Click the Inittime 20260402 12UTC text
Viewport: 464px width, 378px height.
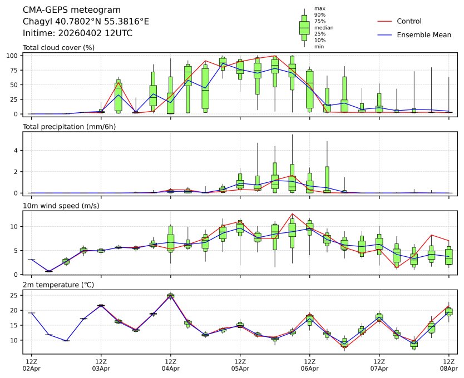tap(77, 33)
